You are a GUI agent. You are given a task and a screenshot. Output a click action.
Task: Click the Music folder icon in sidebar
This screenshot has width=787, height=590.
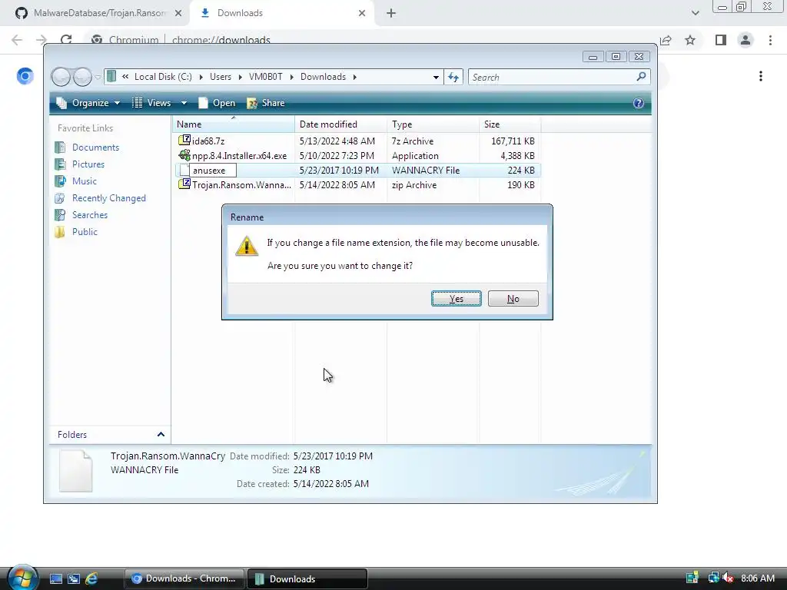click(x=60, y=181)
